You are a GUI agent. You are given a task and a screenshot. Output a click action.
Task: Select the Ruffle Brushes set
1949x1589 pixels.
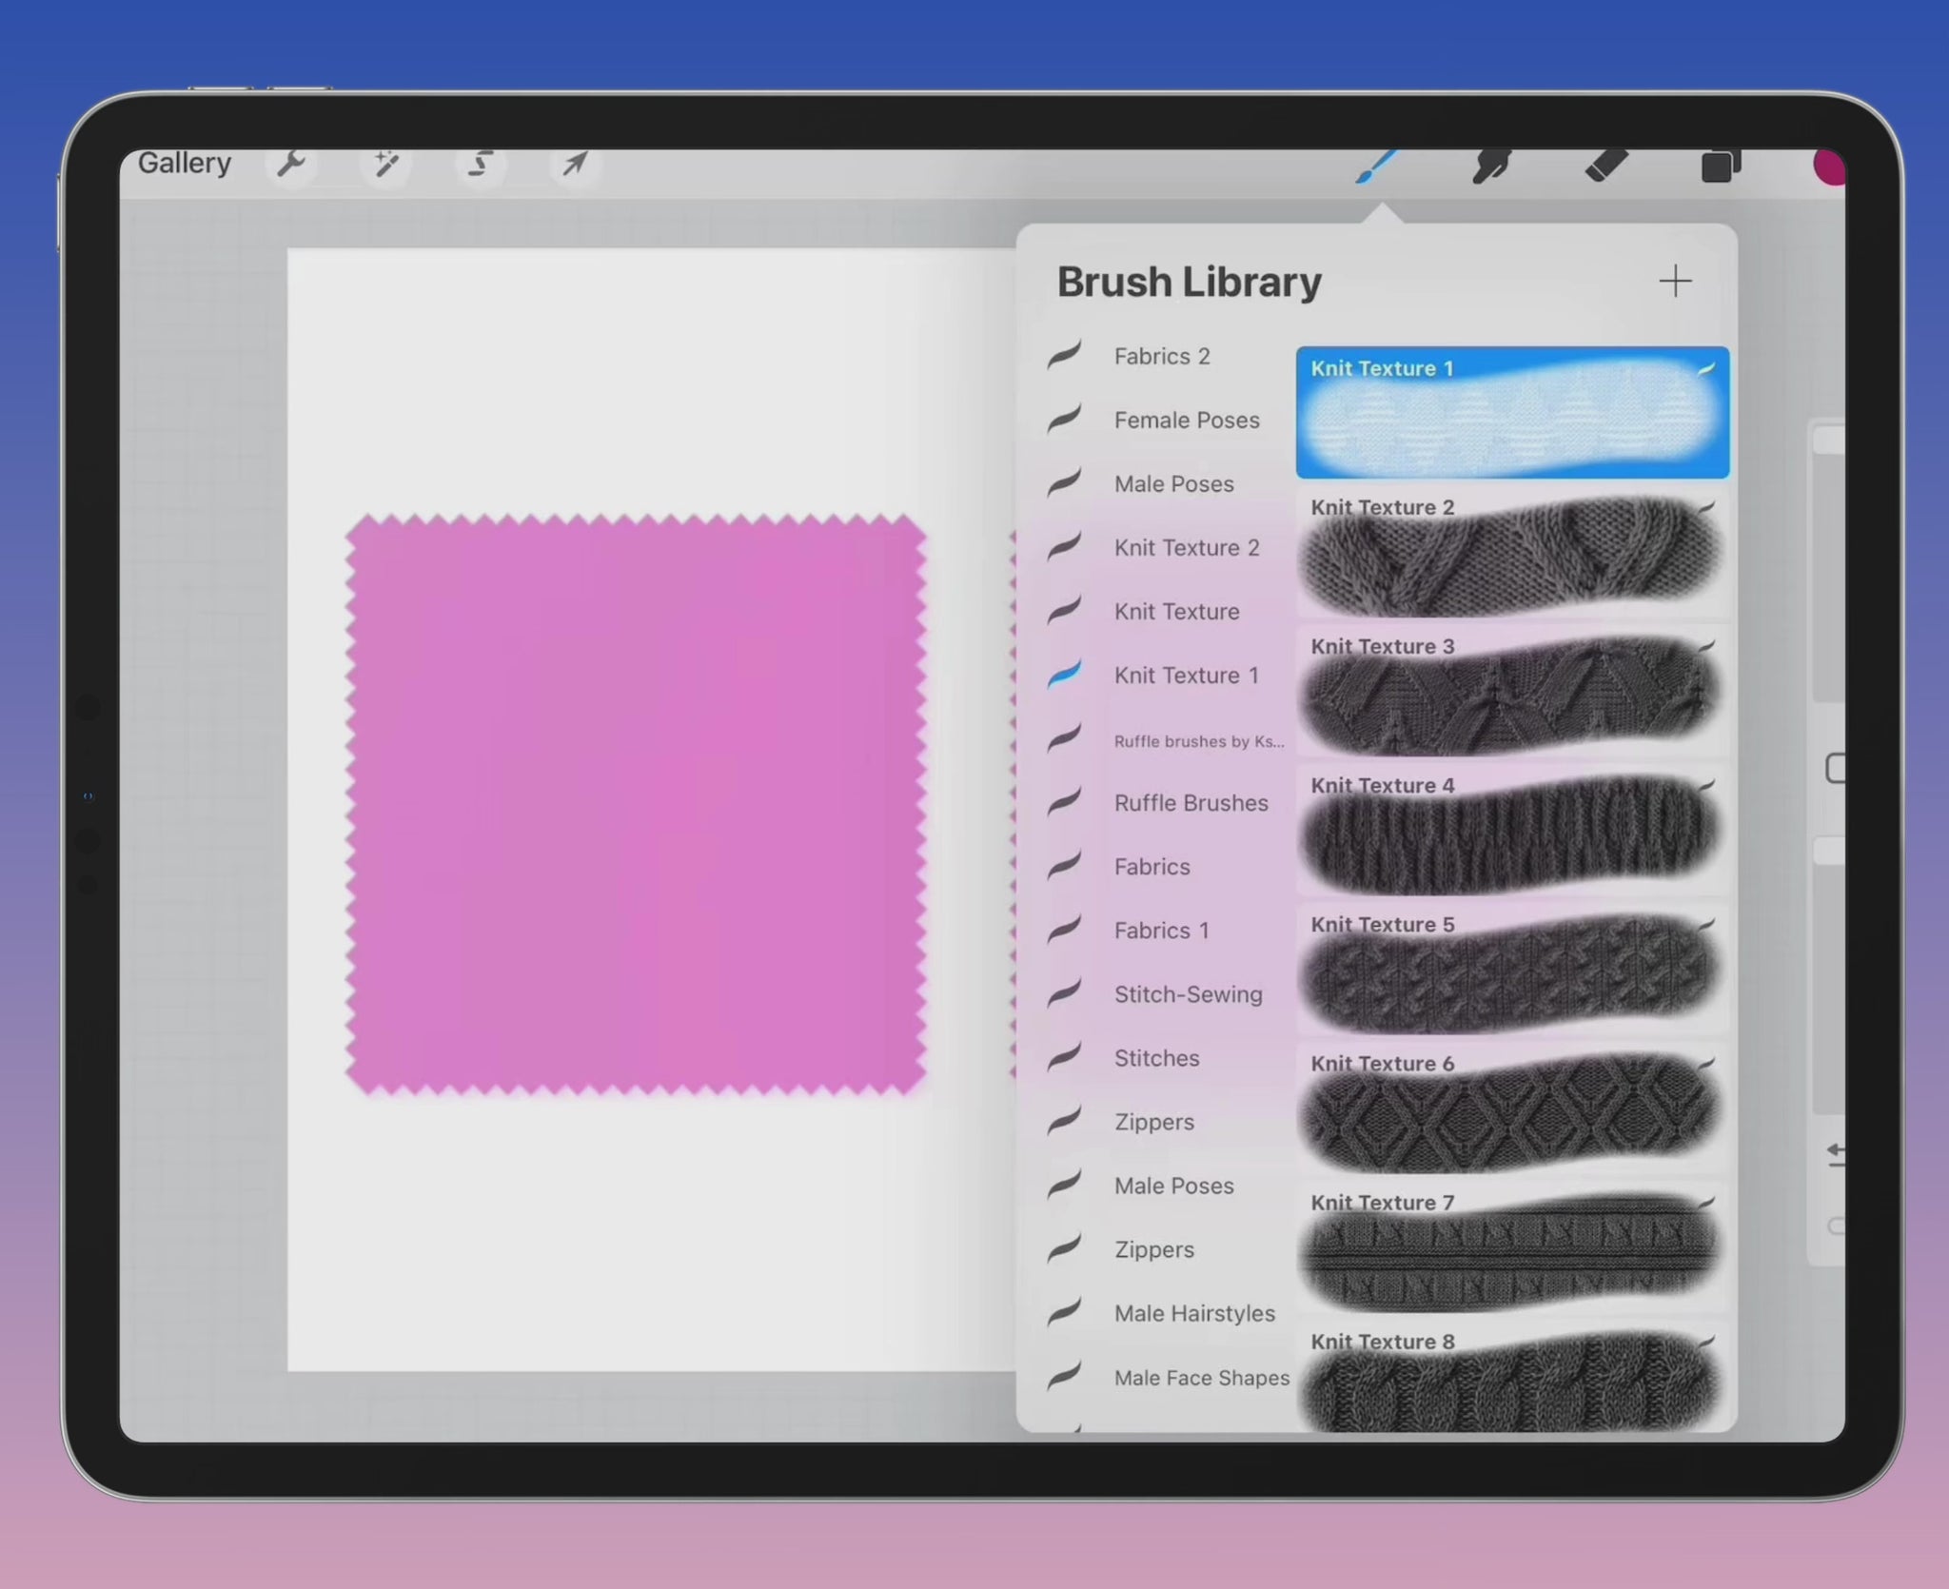pos(1191,803)
